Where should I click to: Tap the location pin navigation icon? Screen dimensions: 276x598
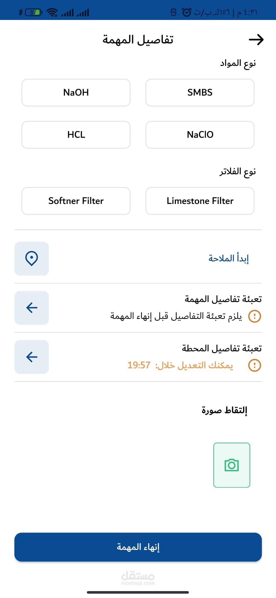pyautogui.click(x=32, y=259)
